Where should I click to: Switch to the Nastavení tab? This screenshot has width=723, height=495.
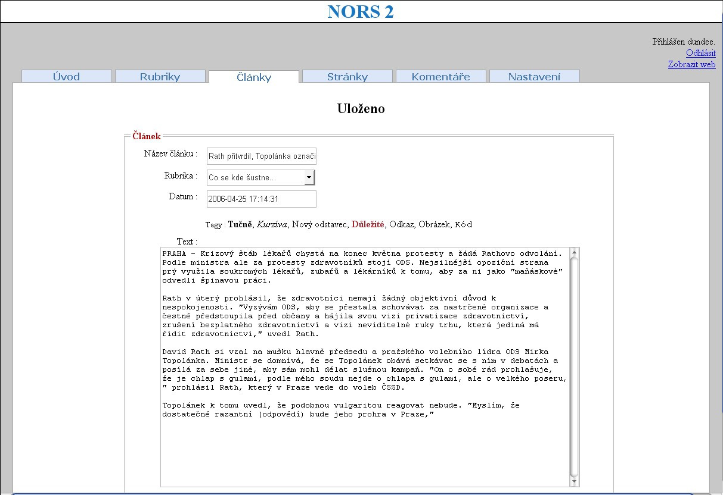pos(534,76)
